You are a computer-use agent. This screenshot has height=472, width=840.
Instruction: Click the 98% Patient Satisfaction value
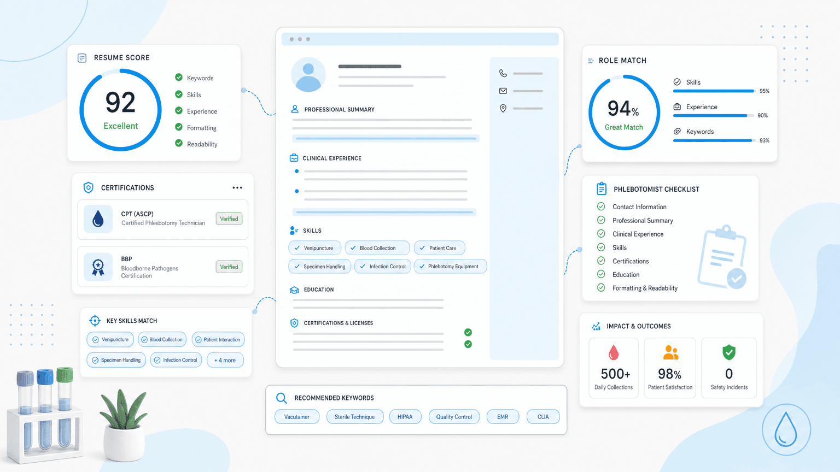pos(669,374)
